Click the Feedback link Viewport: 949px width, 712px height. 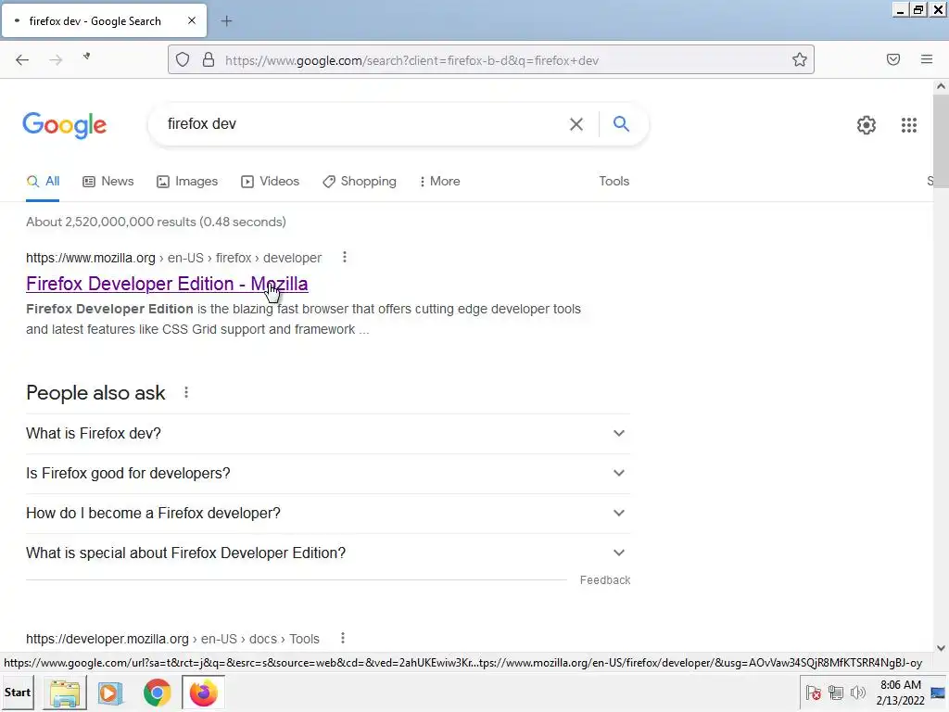605,580
